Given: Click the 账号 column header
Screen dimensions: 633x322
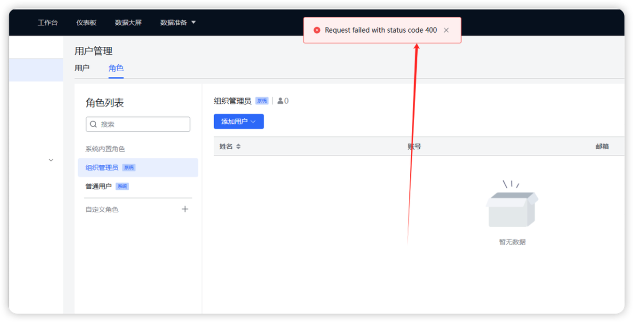Looking at the screenshot, I should [x=414, y=147].
